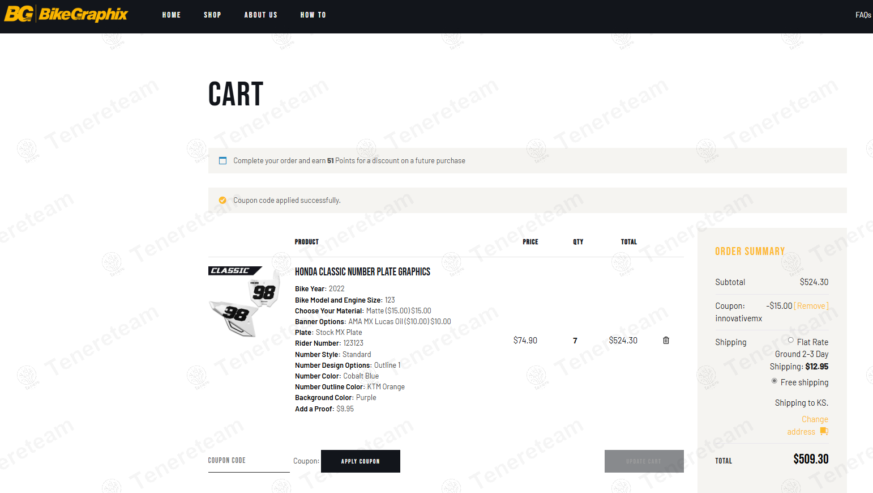Click the Rider Number: 123123 line
Viewport: 873px width, 493px height.
(329, 343)
